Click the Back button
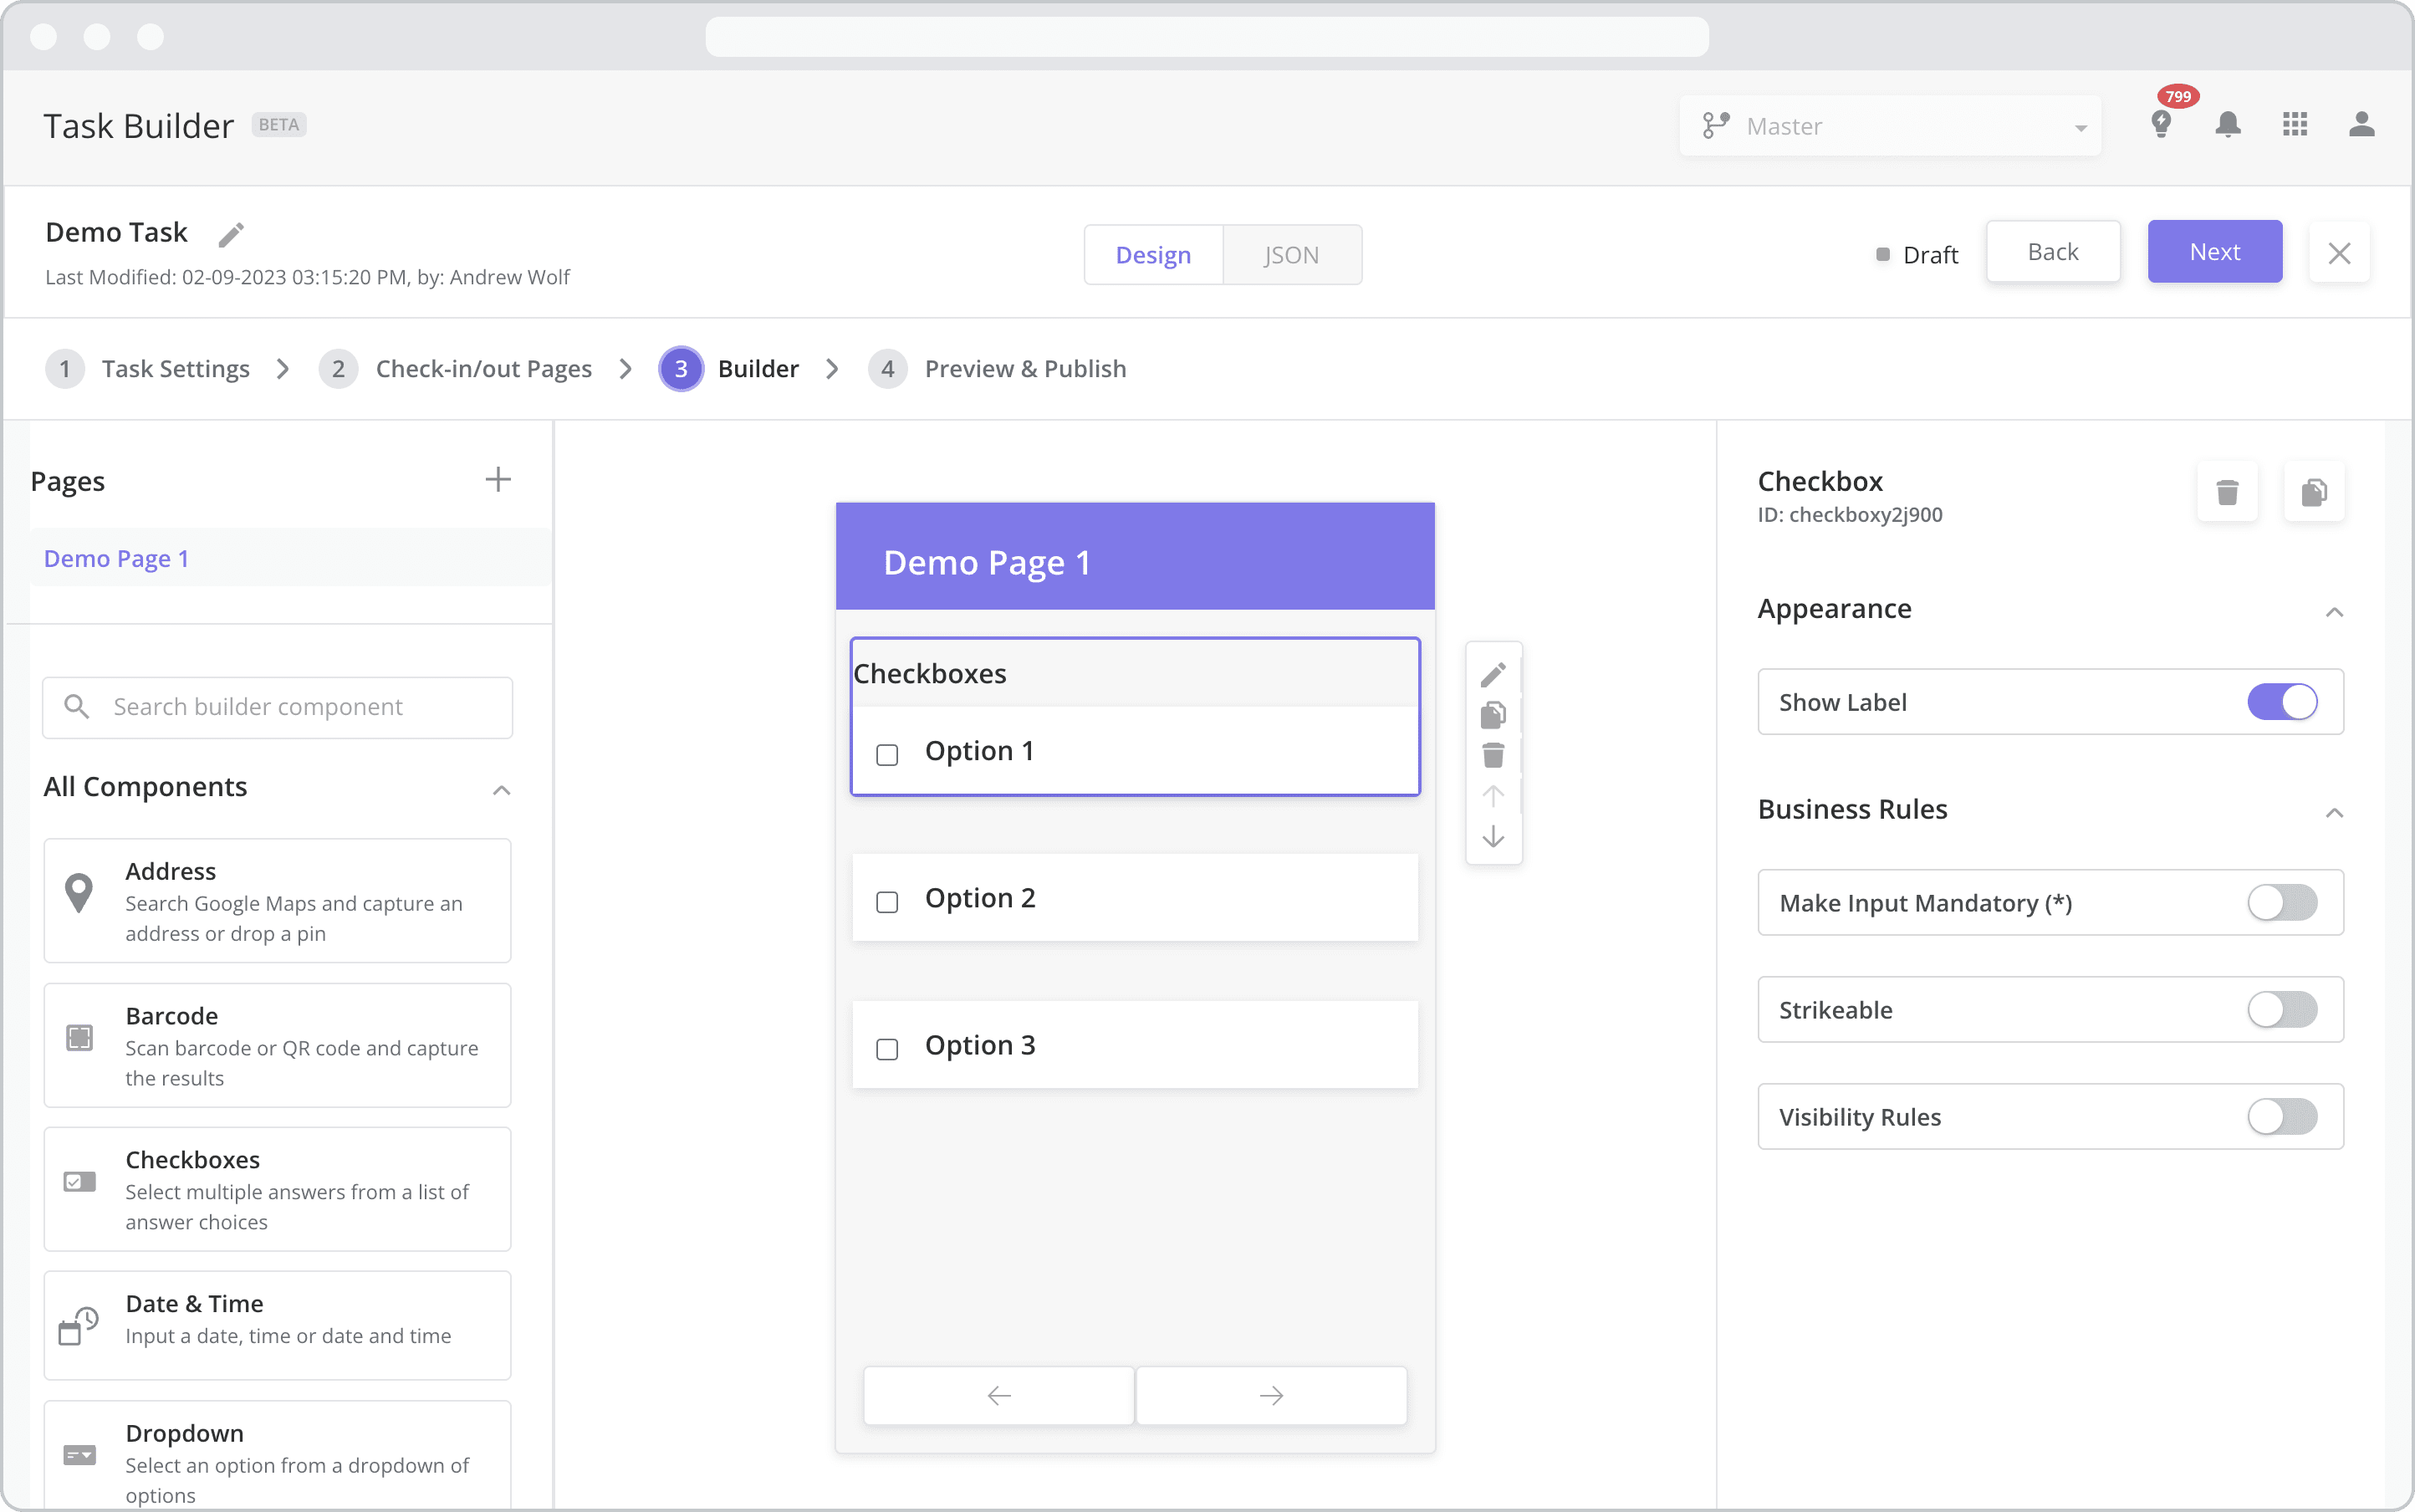This screenshot has height=1512, width=2415. [2052, 251]
